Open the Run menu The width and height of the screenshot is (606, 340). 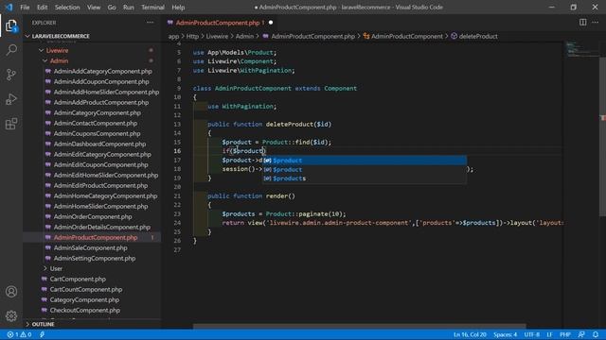(129, 8)
